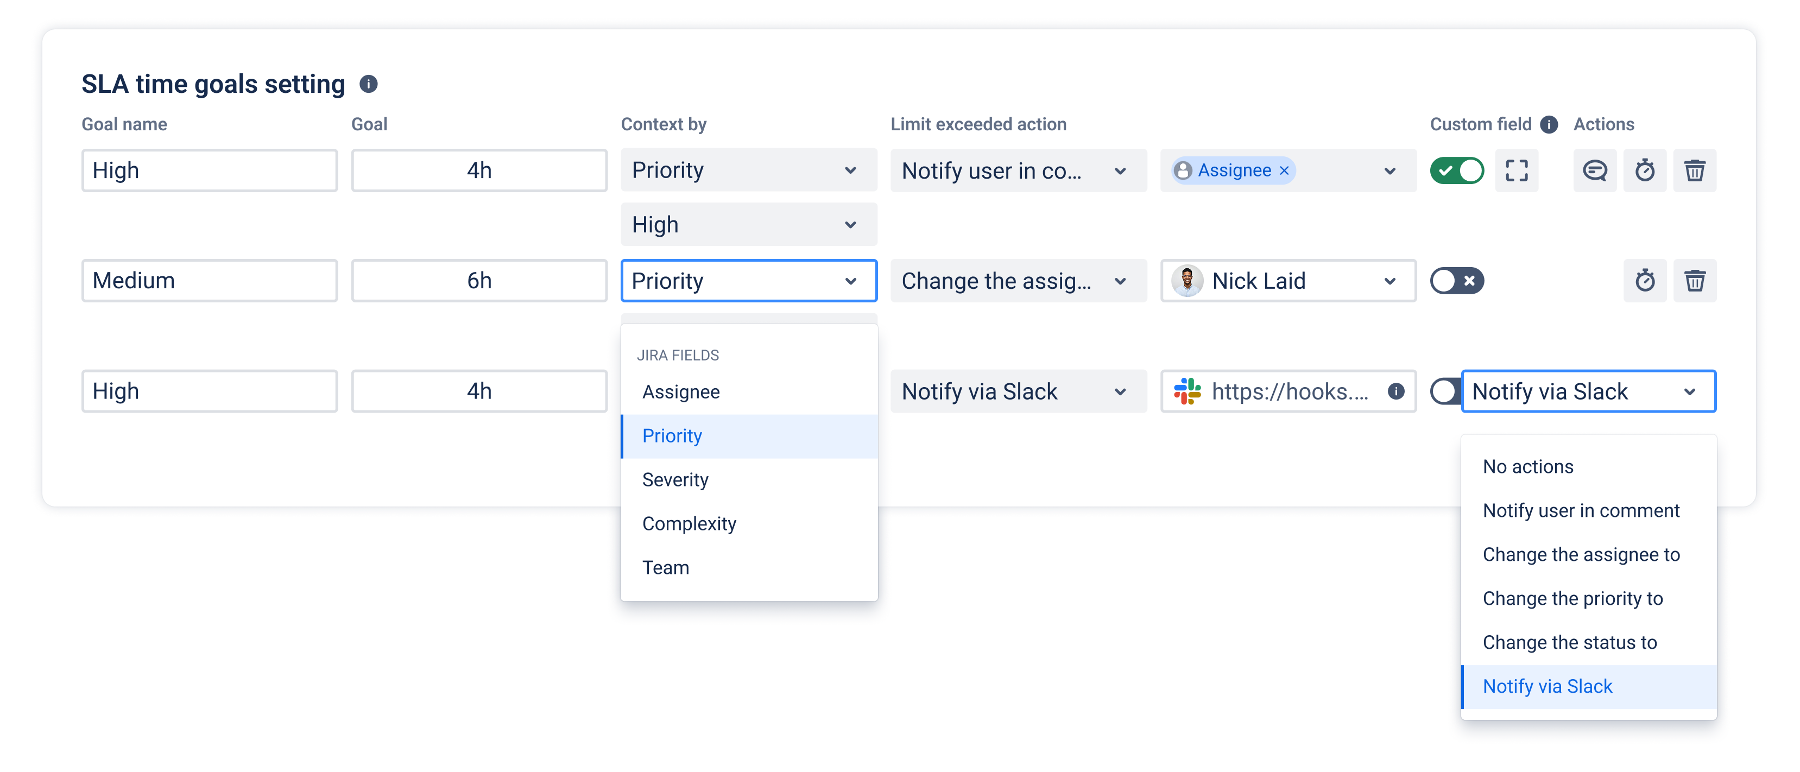Open High priority value dropdown
The width and height of the screenshot is (1800, 772).
pos(748,225)
